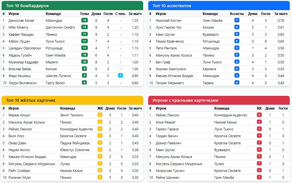Click the С пен. column header
This screenshot has width=292, height=183.
(120, 14)
